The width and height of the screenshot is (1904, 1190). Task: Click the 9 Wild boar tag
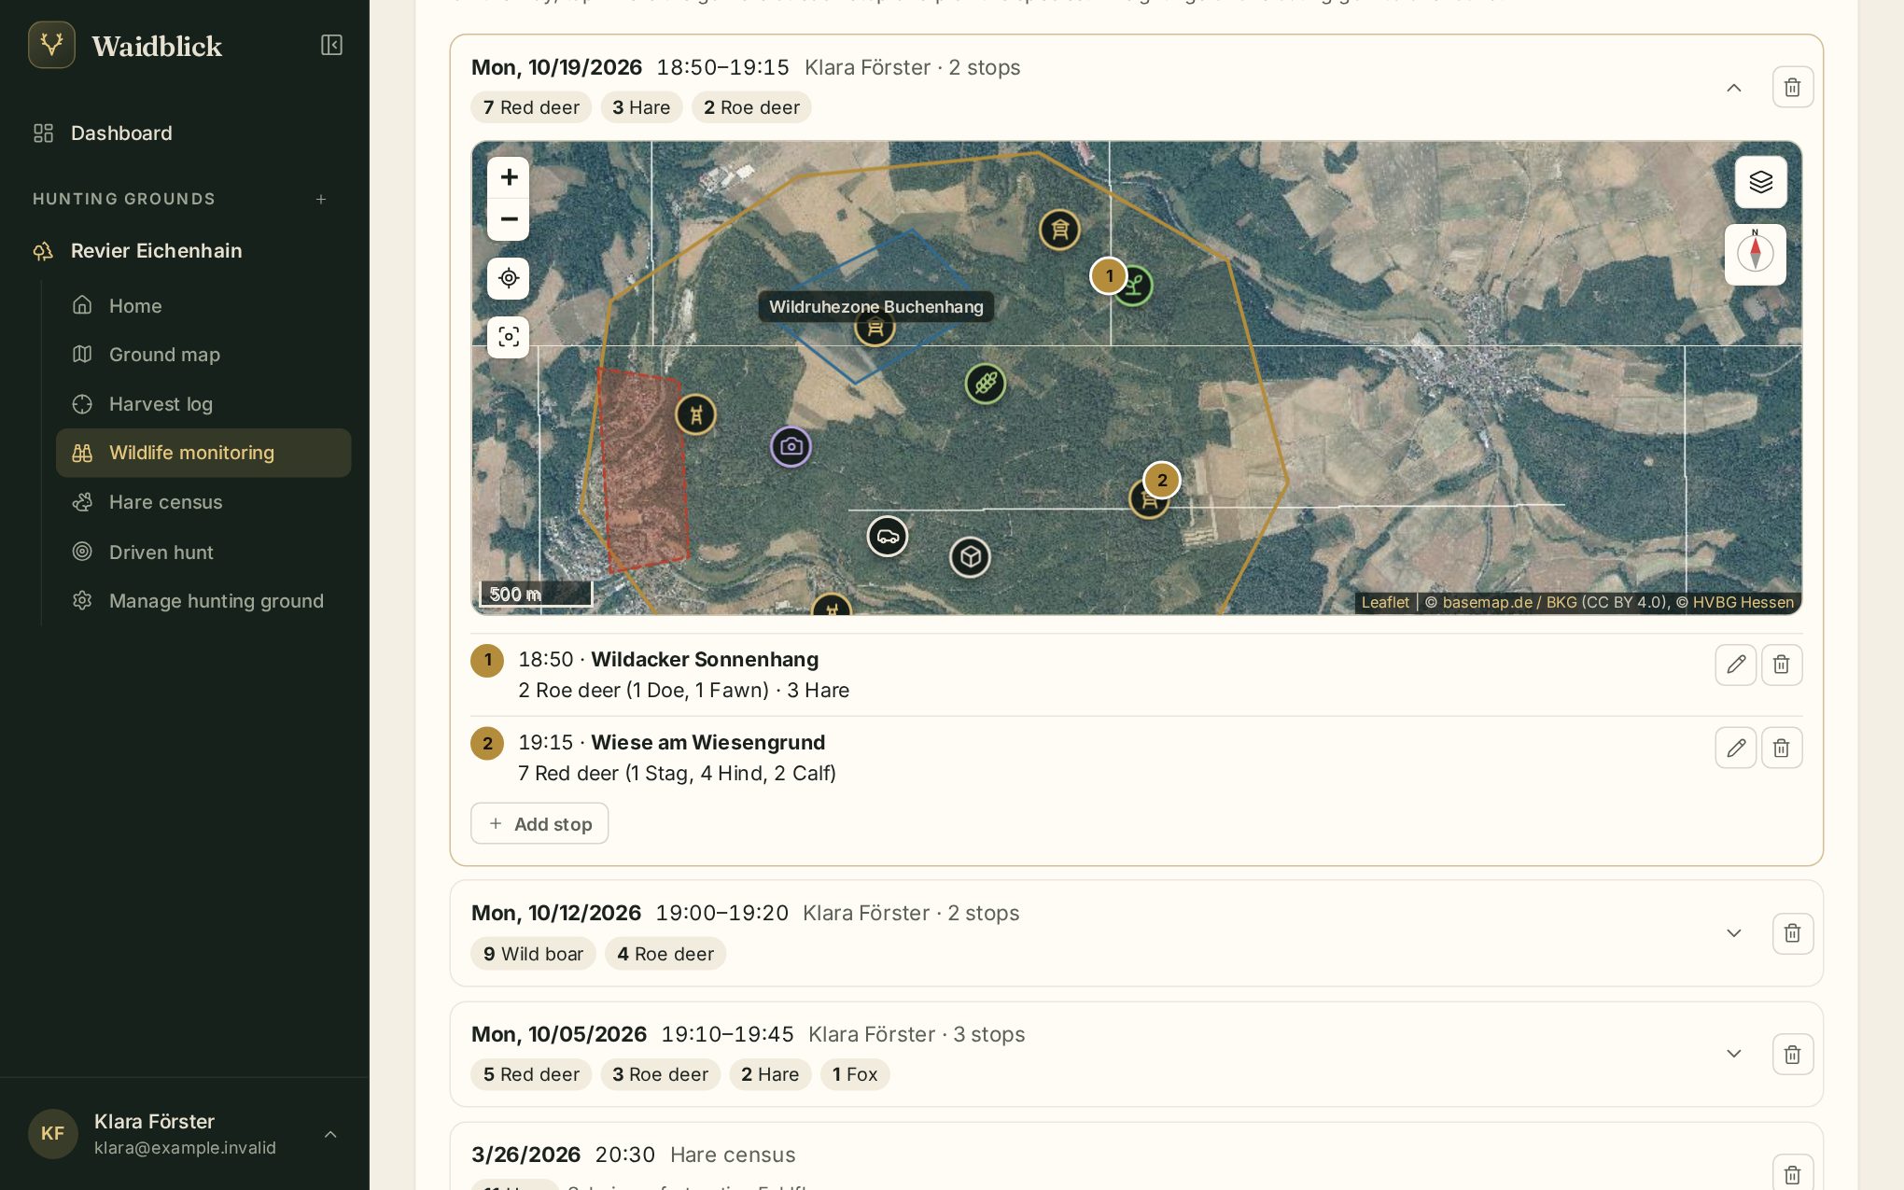[x=533, y=954]
